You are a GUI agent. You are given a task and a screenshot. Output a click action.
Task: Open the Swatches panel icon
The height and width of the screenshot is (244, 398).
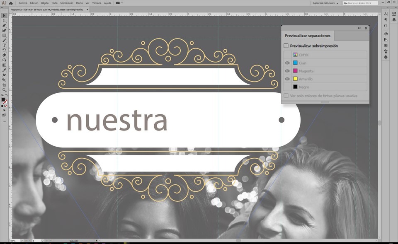(x=386, y=46)
